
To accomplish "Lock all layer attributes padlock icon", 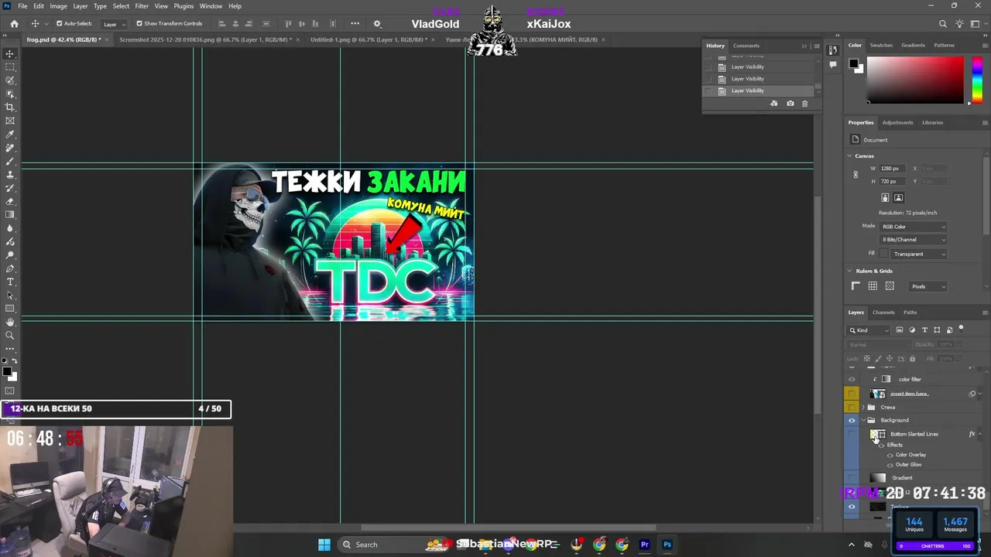I will pyautogui.click(x=912, y=359).
